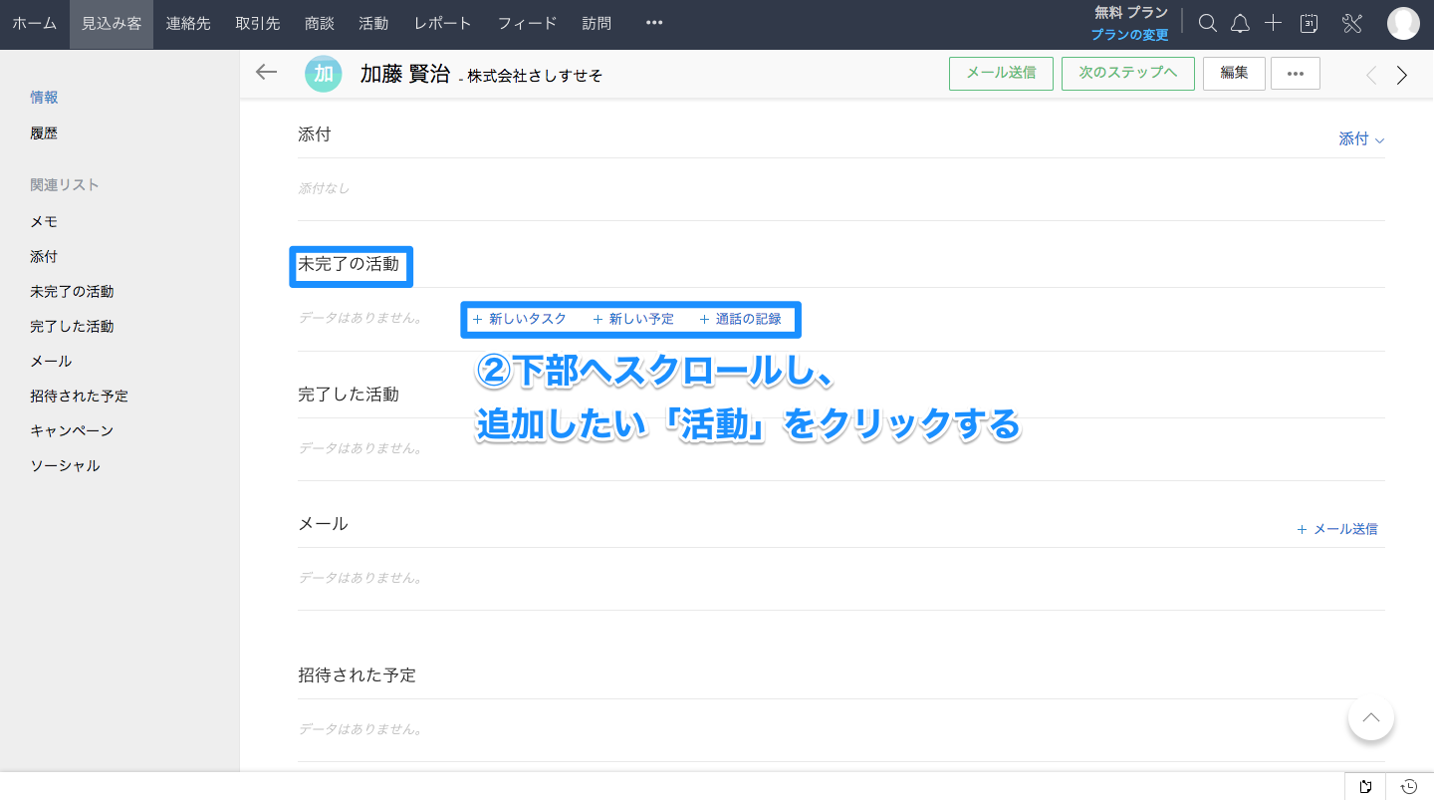Expand the top navigation overflow menu
The width and height of the screenshot is (1434, 800).
[653, 24]
